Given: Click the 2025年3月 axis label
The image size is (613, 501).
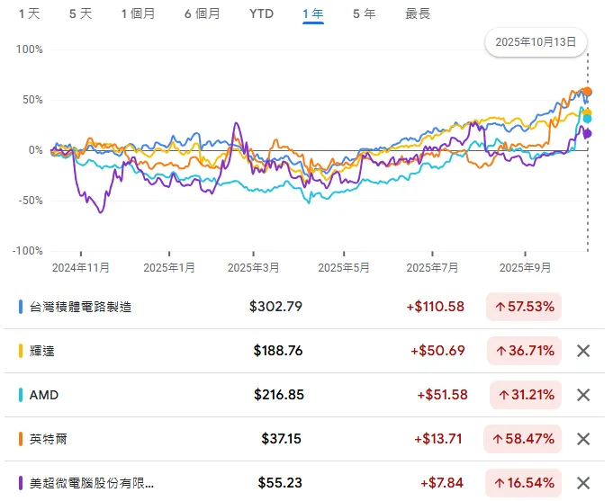Looking at the screenshot, I should tap(253, 268).
